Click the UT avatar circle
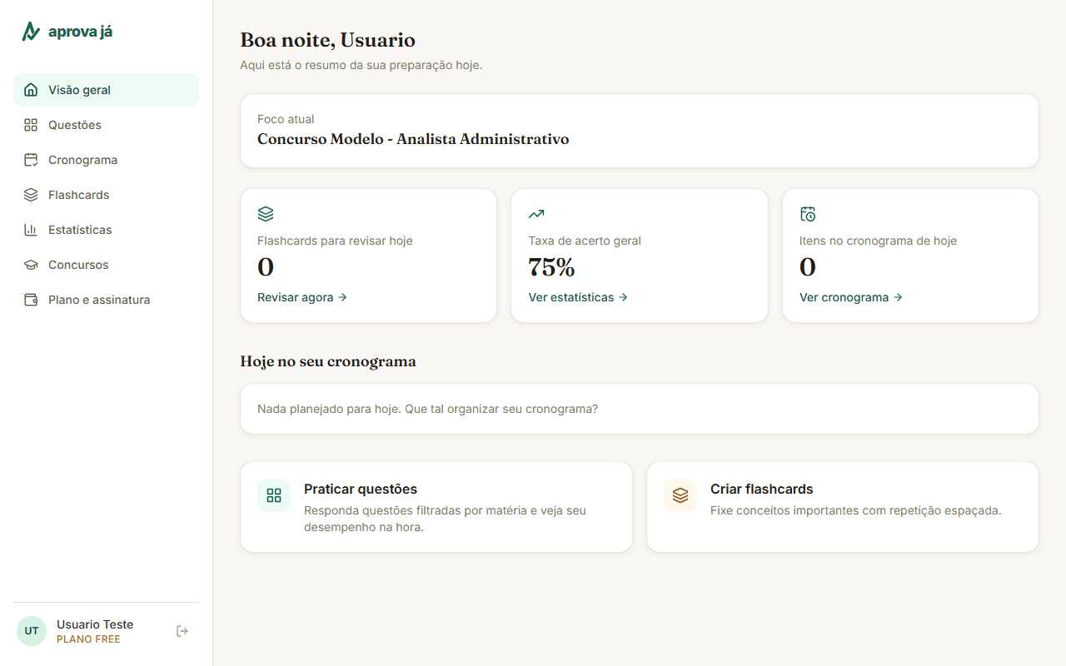 32,631
